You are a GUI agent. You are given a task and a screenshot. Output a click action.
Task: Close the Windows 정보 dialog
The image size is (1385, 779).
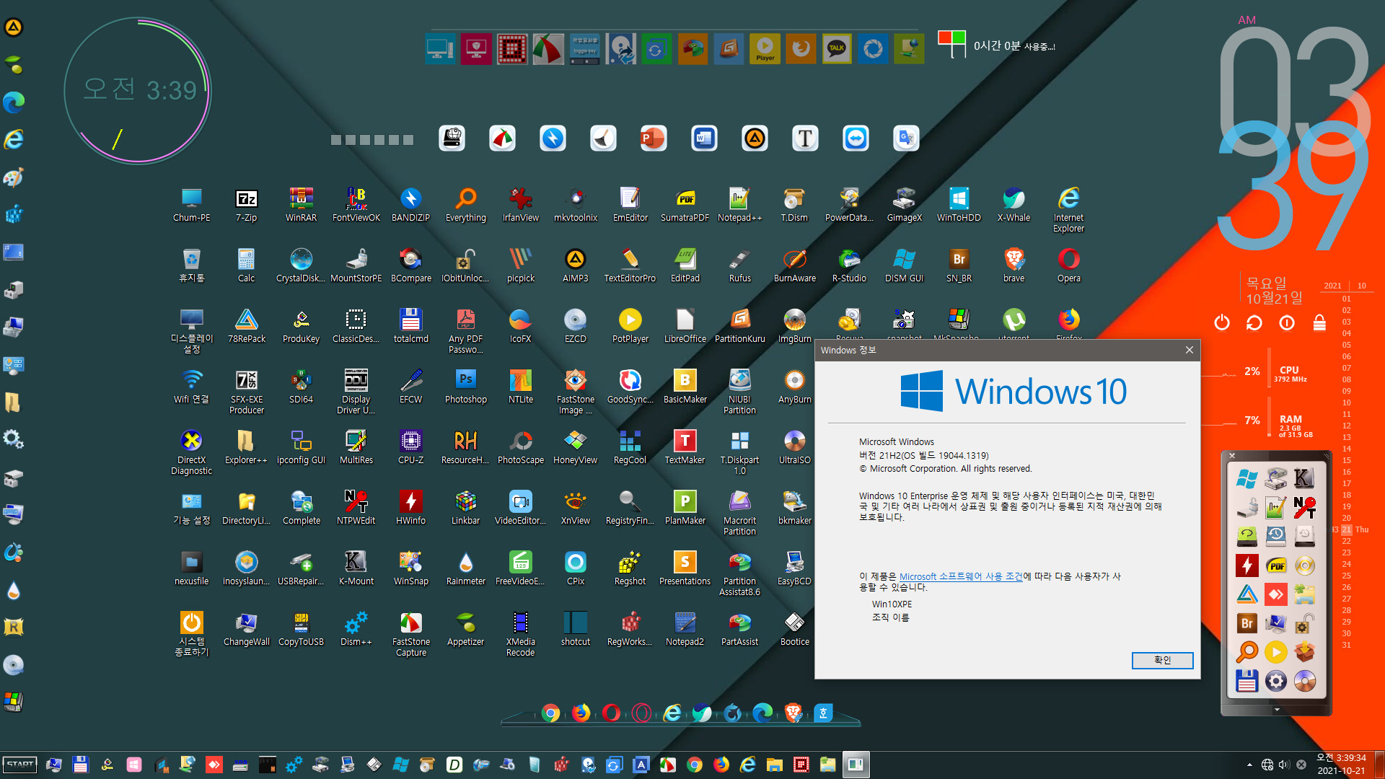point(1189,350)
